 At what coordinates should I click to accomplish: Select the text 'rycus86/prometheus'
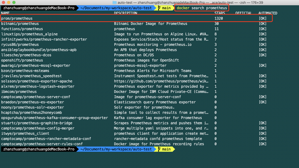point(20,45)
